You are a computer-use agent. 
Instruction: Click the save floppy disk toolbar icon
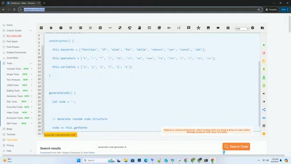[x=228, y=28]
